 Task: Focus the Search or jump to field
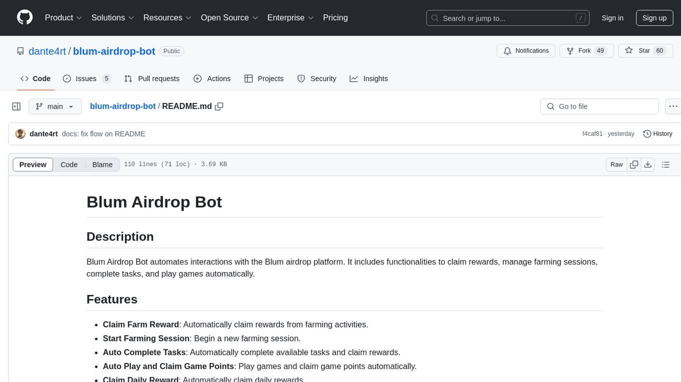[508, 18]
